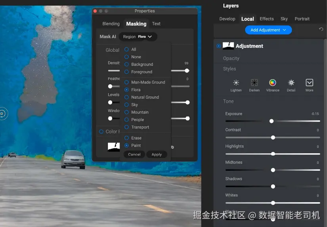Click the Exposure slider handle
Viewport: 327px width, 227px height.
tap(272, 121)
